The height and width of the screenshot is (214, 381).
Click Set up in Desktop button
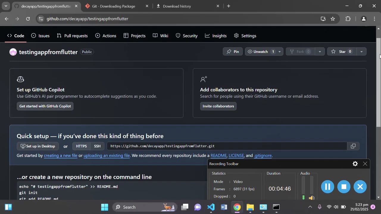tap(38, 146)
